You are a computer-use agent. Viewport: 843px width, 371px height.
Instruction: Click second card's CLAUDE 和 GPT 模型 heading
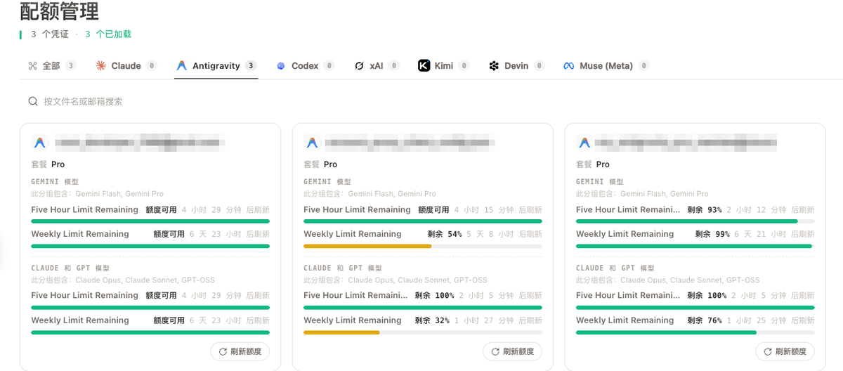pyautogui.click(x=343, y=268)
